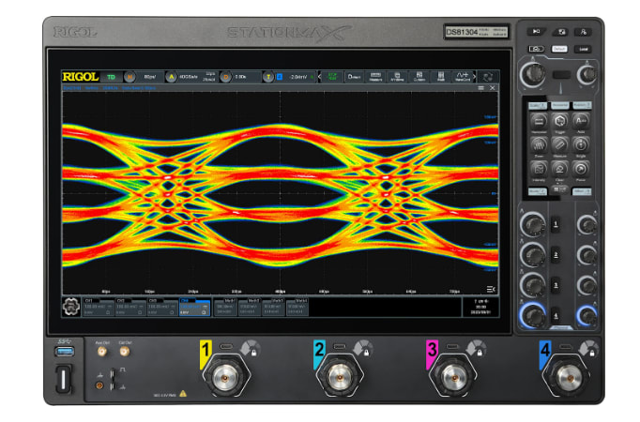Push the channel 4 button between knobs
Image resolution: width=640 pixels, height=422 pixels.
point(556,316)
